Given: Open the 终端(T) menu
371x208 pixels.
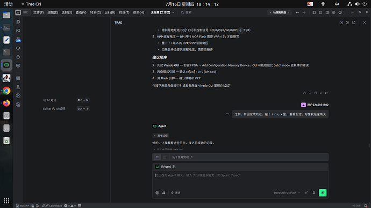Looking at the screenshot, I should coord(124,12).
